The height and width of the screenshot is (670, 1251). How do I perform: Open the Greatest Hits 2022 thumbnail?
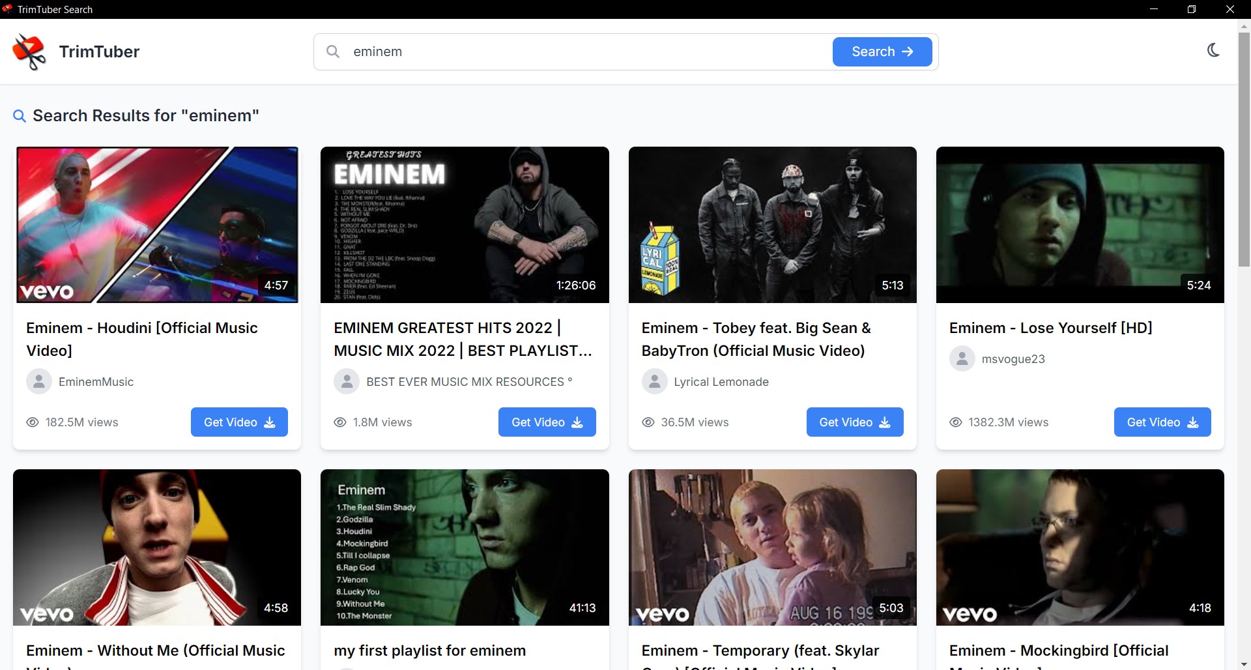(465, 225)
